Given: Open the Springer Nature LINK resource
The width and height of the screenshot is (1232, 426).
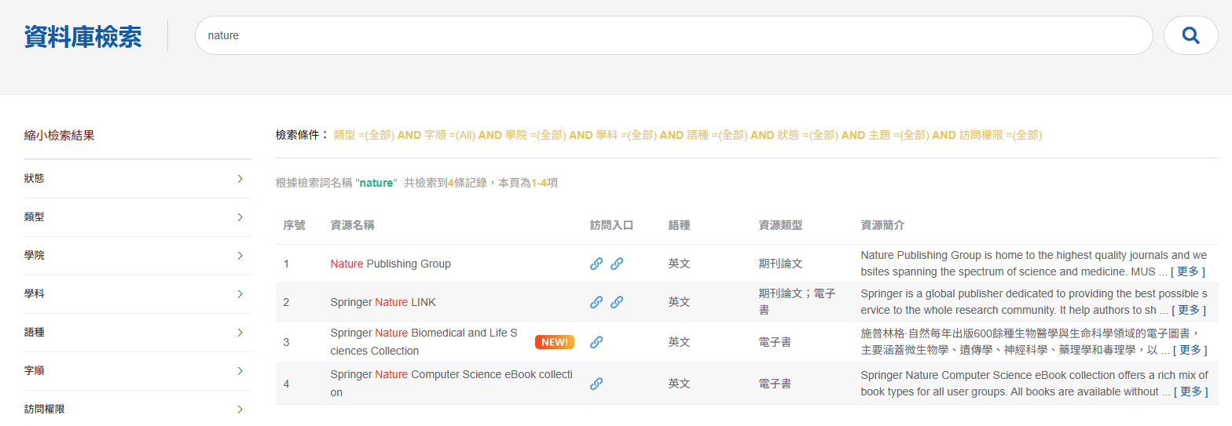Looking at the screenshot, I should pyautogui.click(x=383, y=302).
